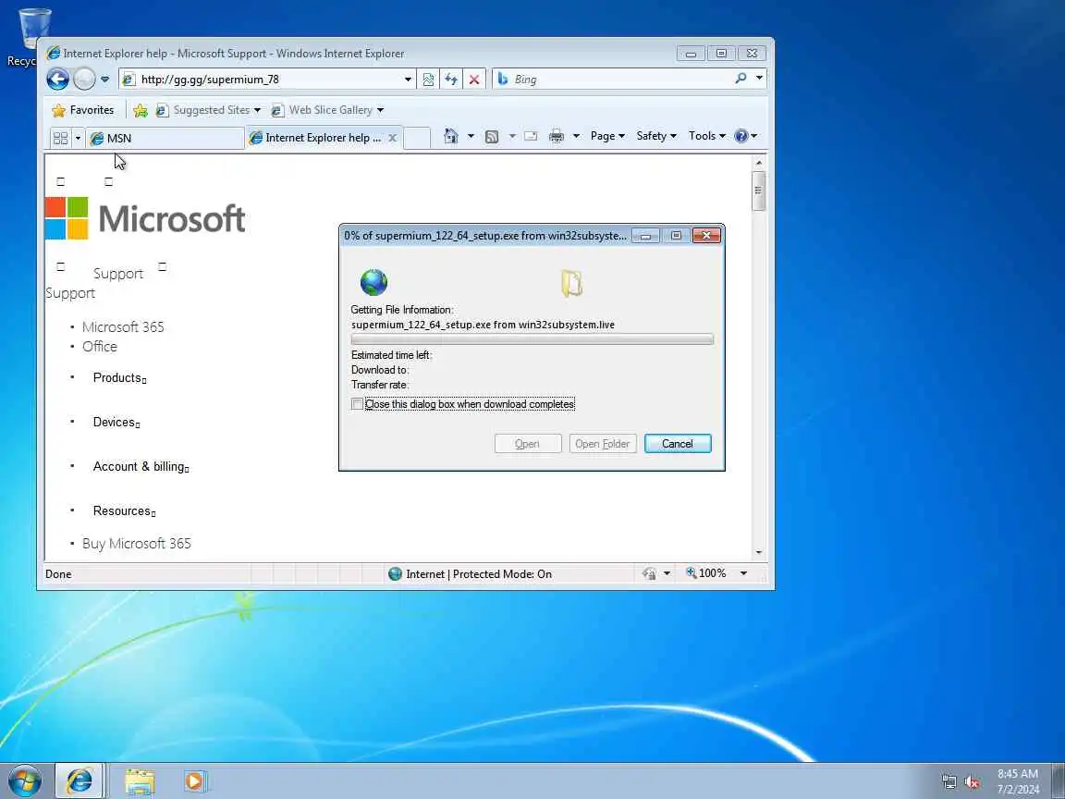Click the globe icon in download dialog

click(x=373, y=283)
